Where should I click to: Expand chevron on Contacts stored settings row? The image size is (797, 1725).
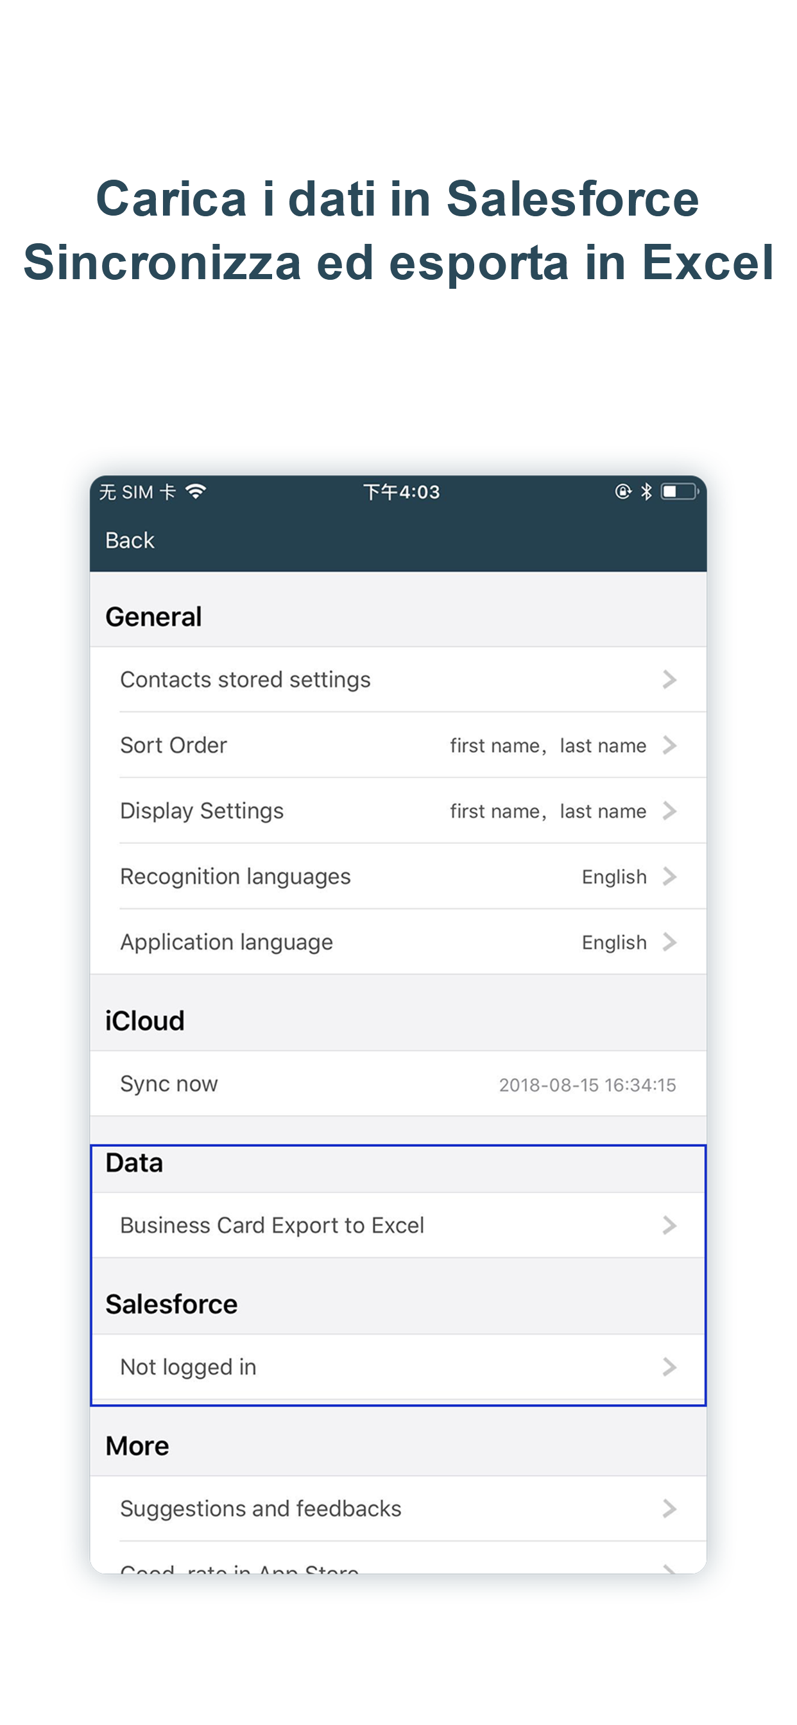click(669, 679)
